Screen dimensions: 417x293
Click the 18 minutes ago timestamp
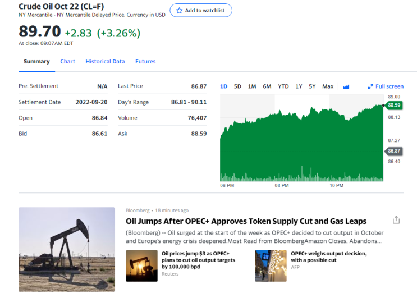172,210
